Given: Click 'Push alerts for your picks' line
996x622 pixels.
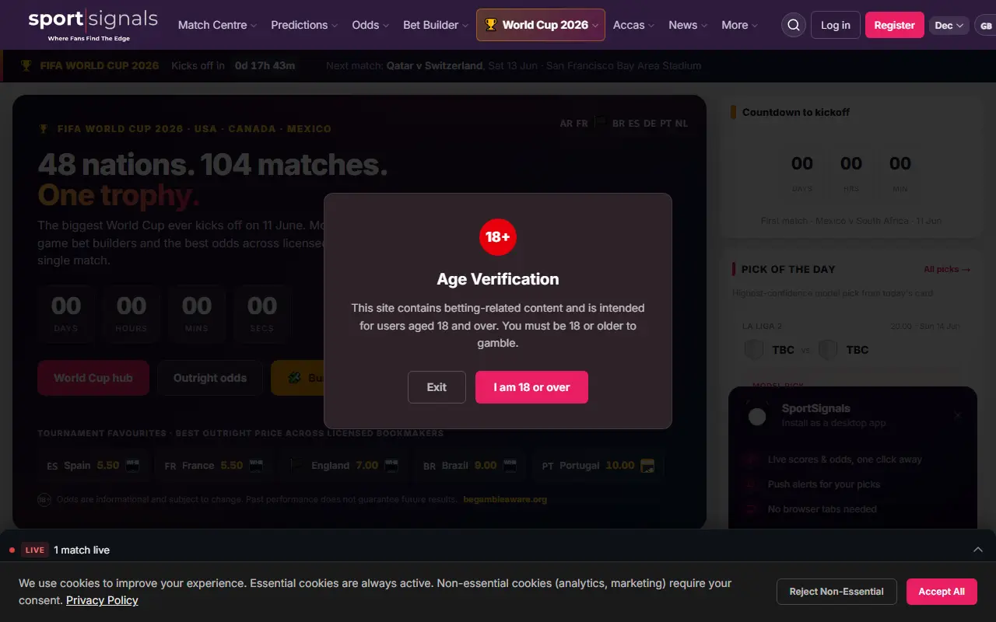Looking at the screenshot, I should point(824,484).
